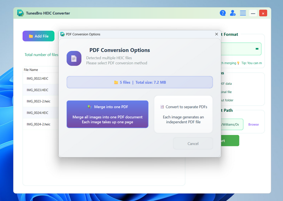Select IMG_0023.HEIC in the file list
Screen dimensions: 283x201
(x=41, y=90)
